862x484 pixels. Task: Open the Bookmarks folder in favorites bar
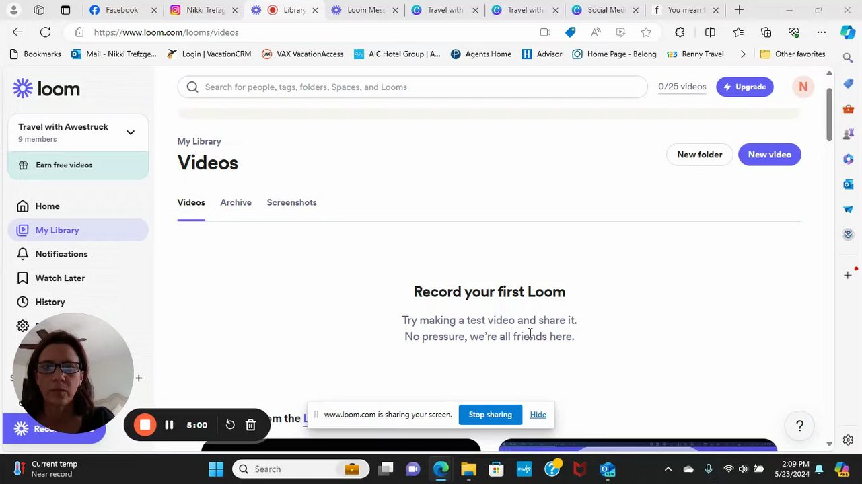[x=35, y=54]
